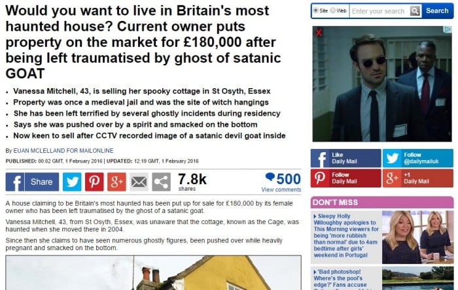Viewport: 458px width, 290px height.
Task: Like Daily Mail on Facebook button
Action: point(346,158)
